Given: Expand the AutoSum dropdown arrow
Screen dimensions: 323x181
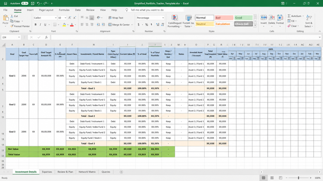Looking at the screenshot, I should [x=303, y=16].
